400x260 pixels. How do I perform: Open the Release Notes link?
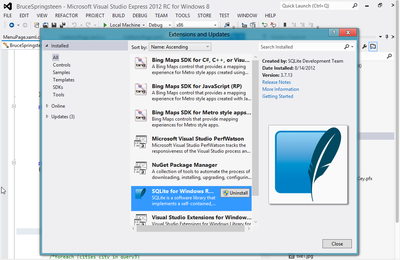click(277, 82)
